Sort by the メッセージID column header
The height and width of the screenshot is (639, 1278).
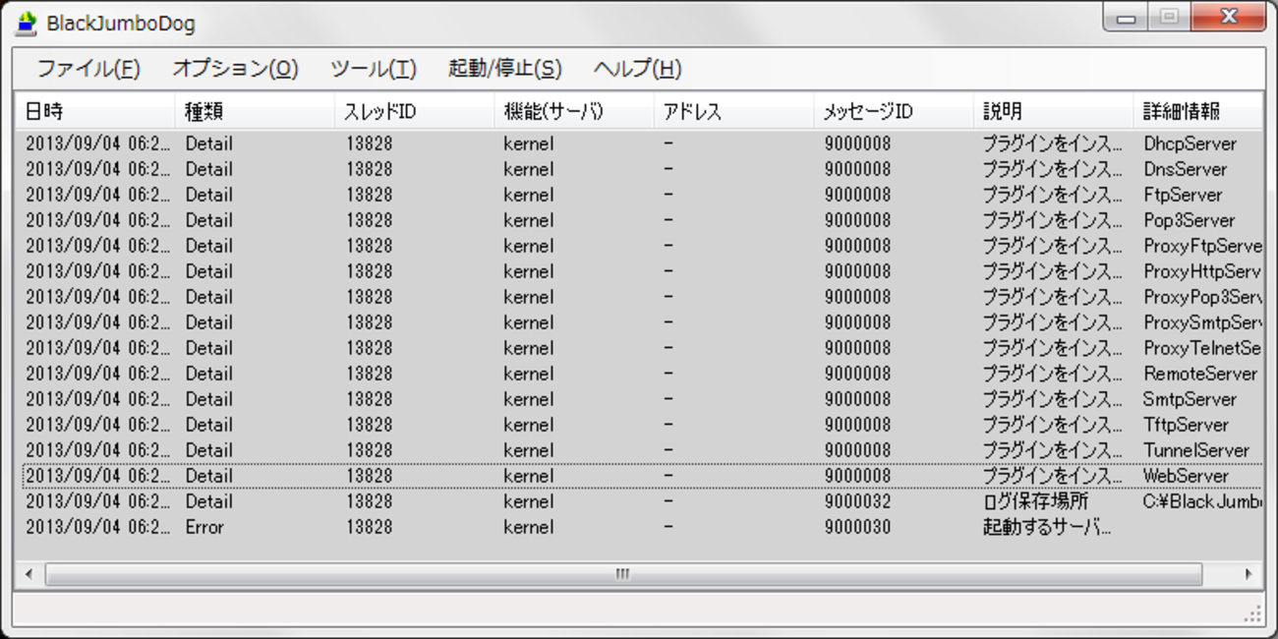(x=895, y=111)
